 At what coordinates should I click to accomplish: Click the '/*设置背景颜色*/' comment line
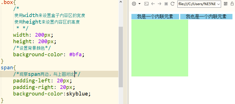coord(32,48)
